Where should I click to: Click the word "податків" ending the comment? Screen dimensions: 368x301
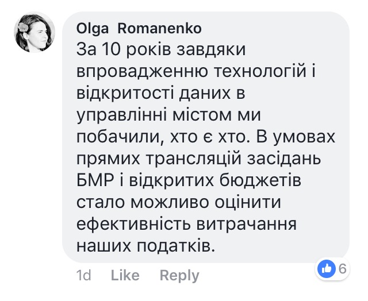(176, 246)
